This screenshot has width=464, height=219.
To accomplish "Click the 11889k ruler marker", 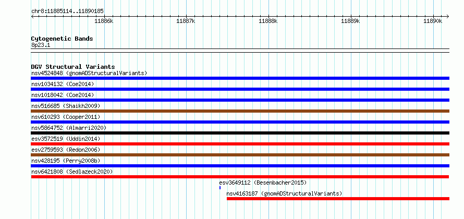I will point(351,21).
